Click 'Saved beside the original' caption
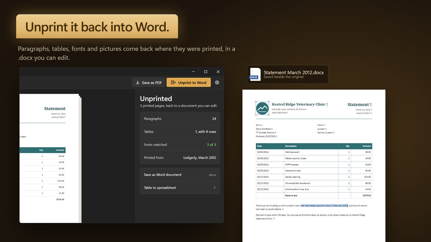Viewport: 431px width, 242px height. pos(284,77)
